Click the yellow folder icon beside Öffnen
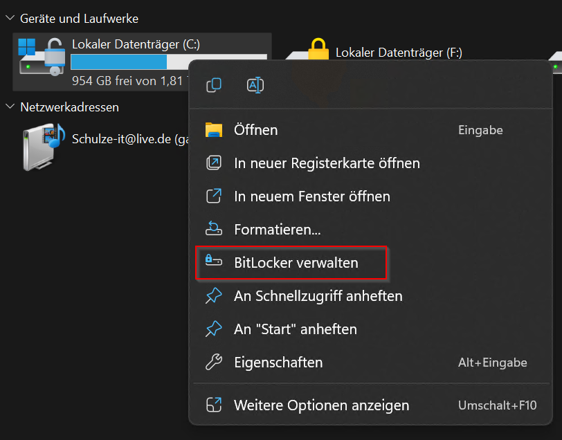The image size is (562, 440). (214, 129)
